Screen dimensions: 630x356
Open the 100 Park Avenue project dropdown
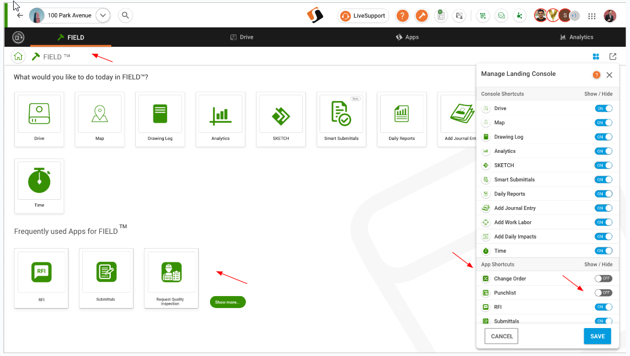[x=103, y=15]
